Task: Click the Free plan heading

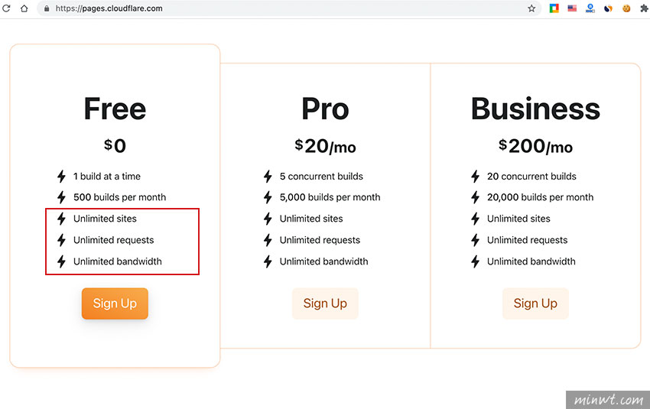Action: point(115,109)
